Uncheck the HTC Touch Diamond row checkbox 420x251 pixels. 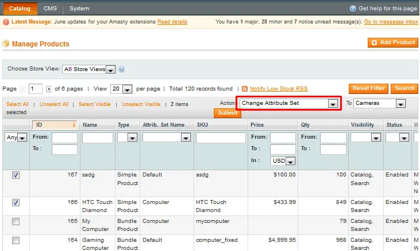coord(16,203)
